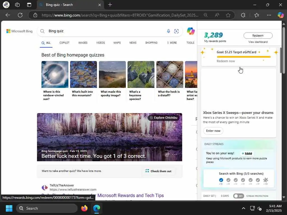View site information lock icon
Viewport: 287px width, 215px height.
35,15
